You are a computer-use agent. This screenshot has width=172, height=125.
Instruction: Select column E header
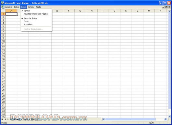[57, 11]
